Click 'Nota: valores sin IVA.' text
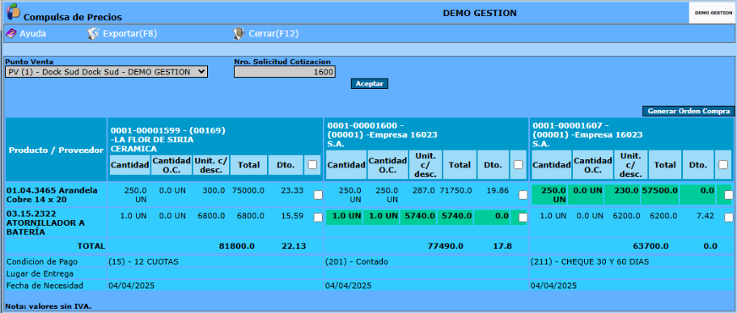This screenshot has height=313, width=737. click(x=49, y=307)
